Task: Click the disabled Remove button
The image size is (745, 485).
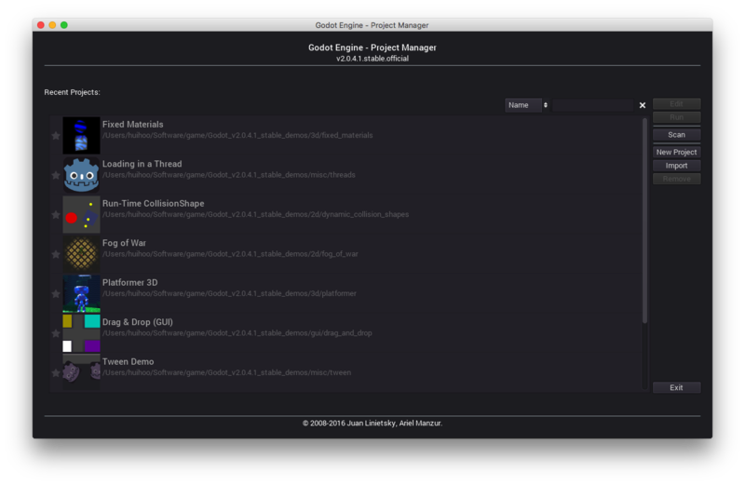Action: [677, 179]
